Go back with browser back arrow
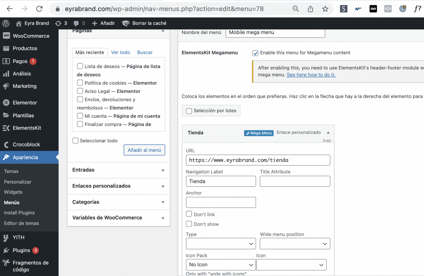The image size is (424, 276). [9, 9]
